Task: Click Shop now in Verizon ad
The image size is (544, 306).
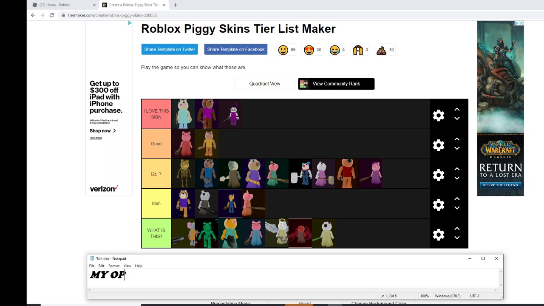Action: pos(103,131)
